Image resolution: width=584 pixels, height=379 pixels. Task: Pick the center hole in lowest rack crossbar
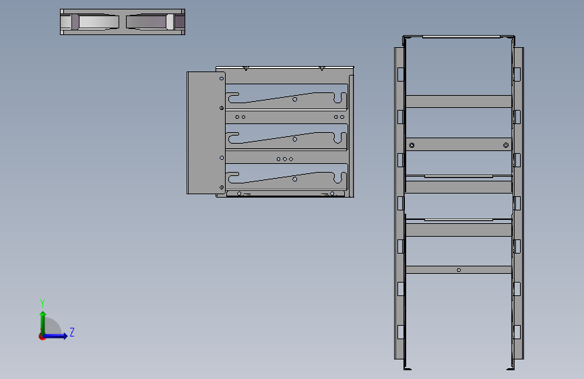click(x=459, y=270)
